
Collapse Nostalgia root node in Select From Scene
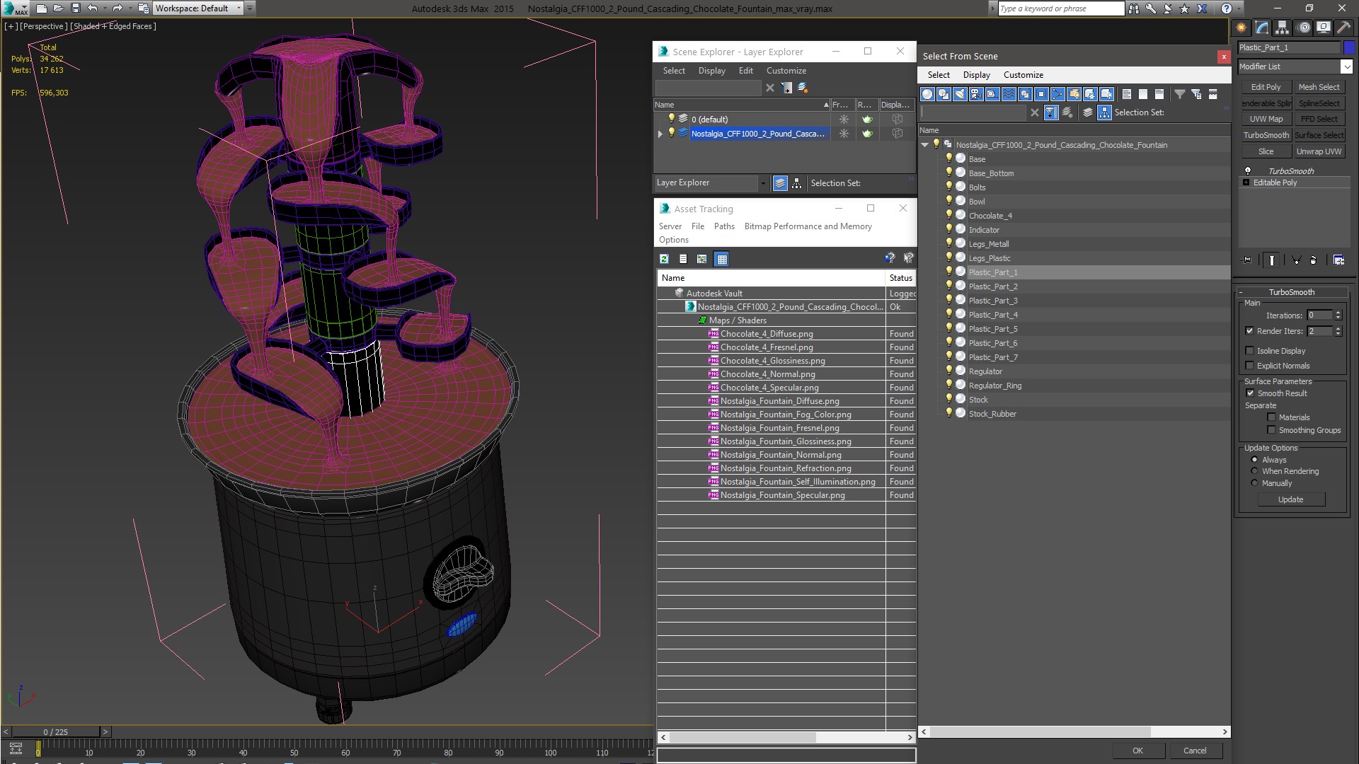(x=924, y=145)
